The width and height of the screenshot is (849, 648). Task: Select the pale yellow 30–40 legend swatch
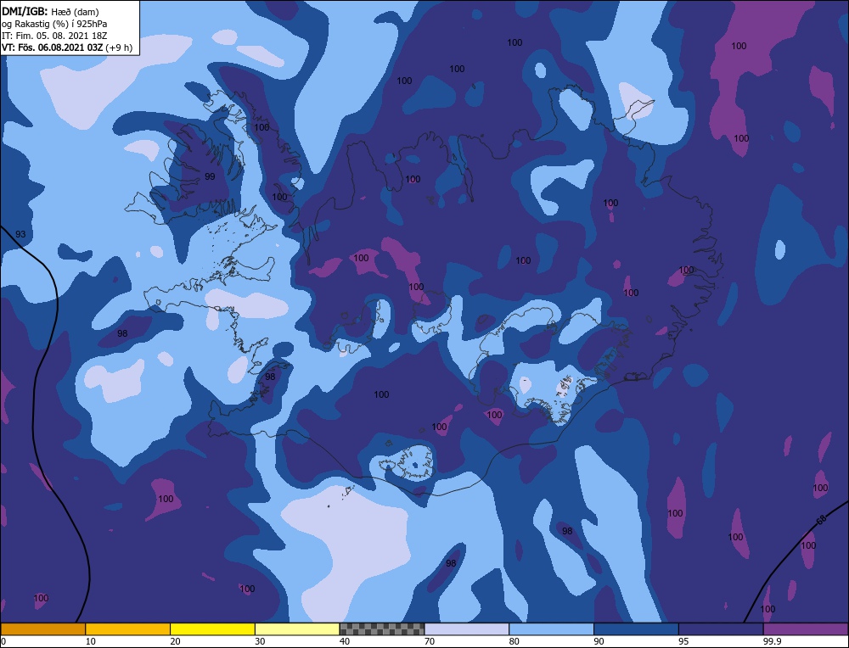pos(297,629)
